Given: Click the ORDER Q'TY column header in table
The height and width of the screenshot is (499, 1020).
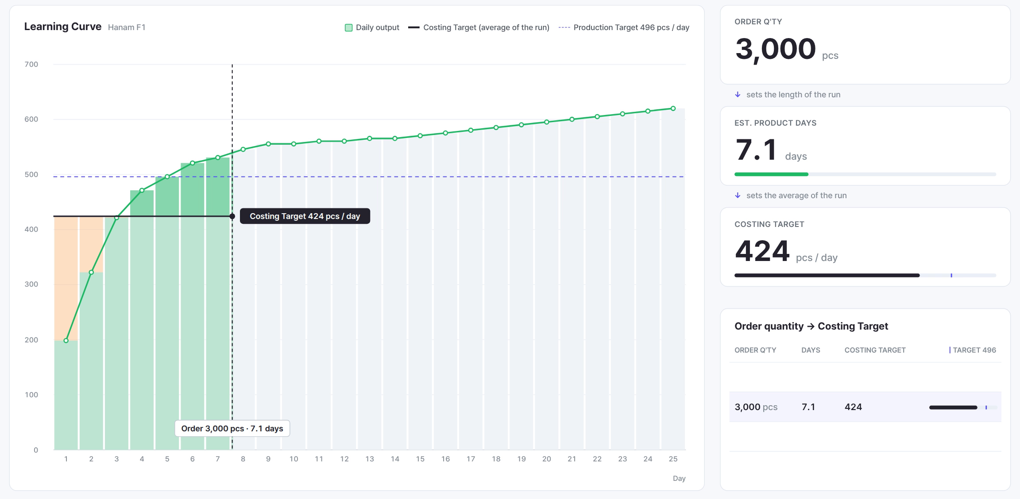Looking at the screenshot, I should point(755,350).
